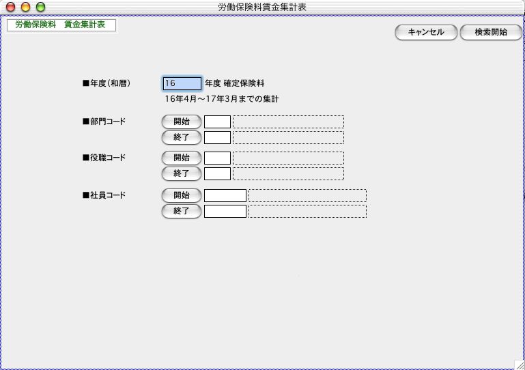Image resolution: width=525 pixels, height=370 pixels.
Task: Focus the 役職コード start code field
Action: 217,158
